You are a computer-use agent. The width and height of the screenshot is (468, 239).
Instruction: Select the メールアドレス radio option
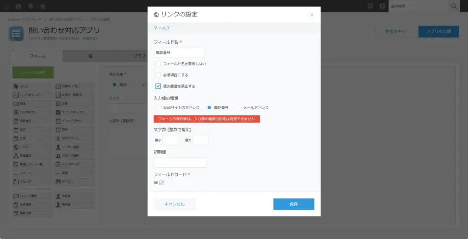coord(238,107)
